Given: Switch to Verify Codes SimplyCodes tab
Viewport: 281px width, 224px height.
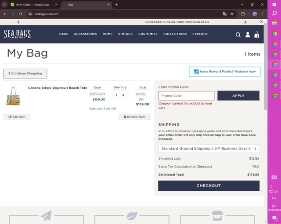Looking at the screenshot, I should click(x=32, y=5).
